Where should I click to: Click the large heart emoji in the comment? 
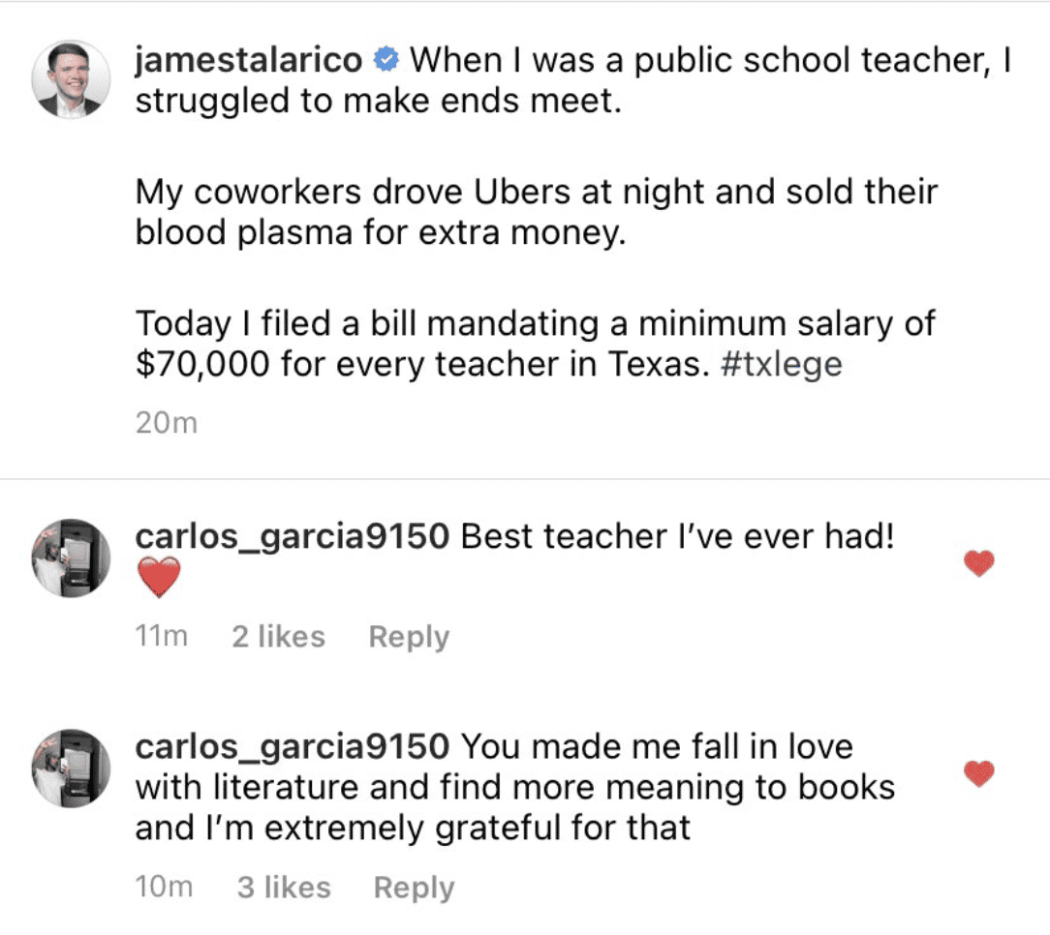[x=159, y=580]
